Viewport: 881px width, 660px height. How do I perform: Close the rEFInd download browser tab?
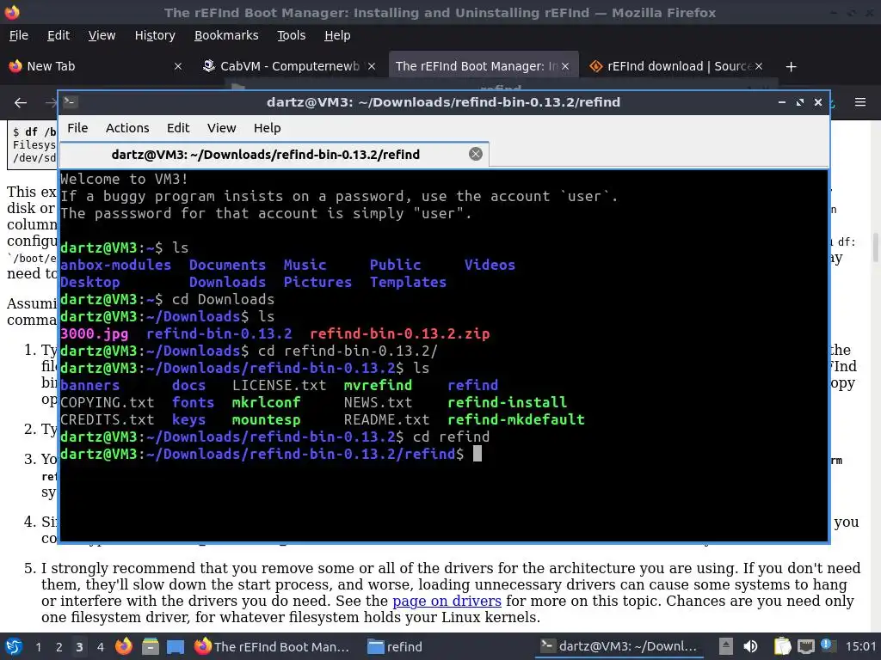click(759, 66)
